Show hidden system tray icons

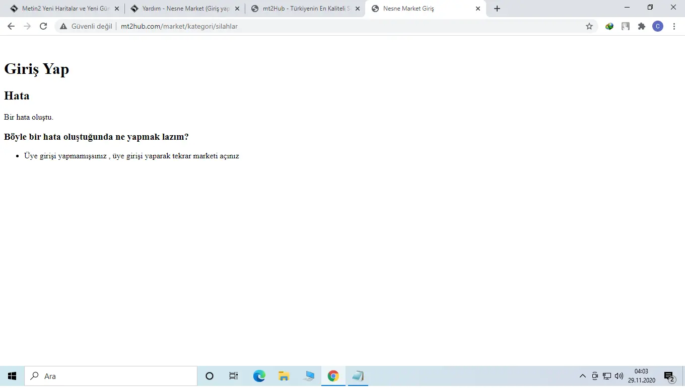pyautogui.click(x=583, y=376)
